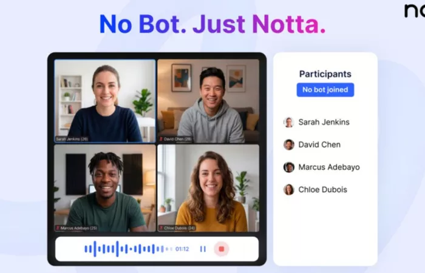Screen dimensions: 425x273
Task: Stop the recording with red button
Action: [x=222, y=249]
